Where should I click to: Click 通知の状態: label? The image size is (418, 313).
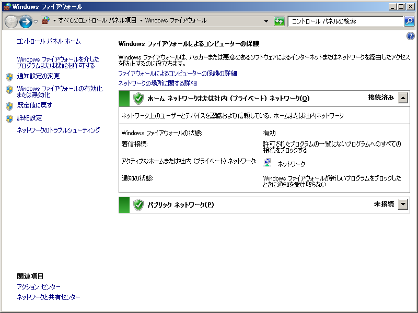tap(137, 178)
